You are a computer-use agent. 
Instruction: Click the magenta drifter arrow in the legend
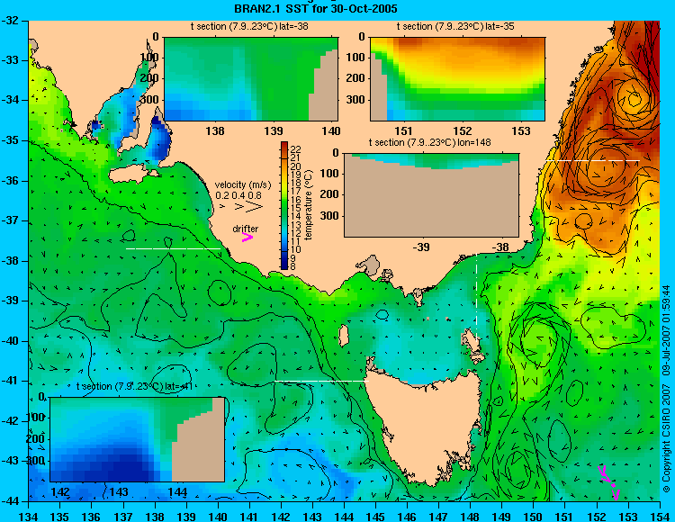click(247, 237)
